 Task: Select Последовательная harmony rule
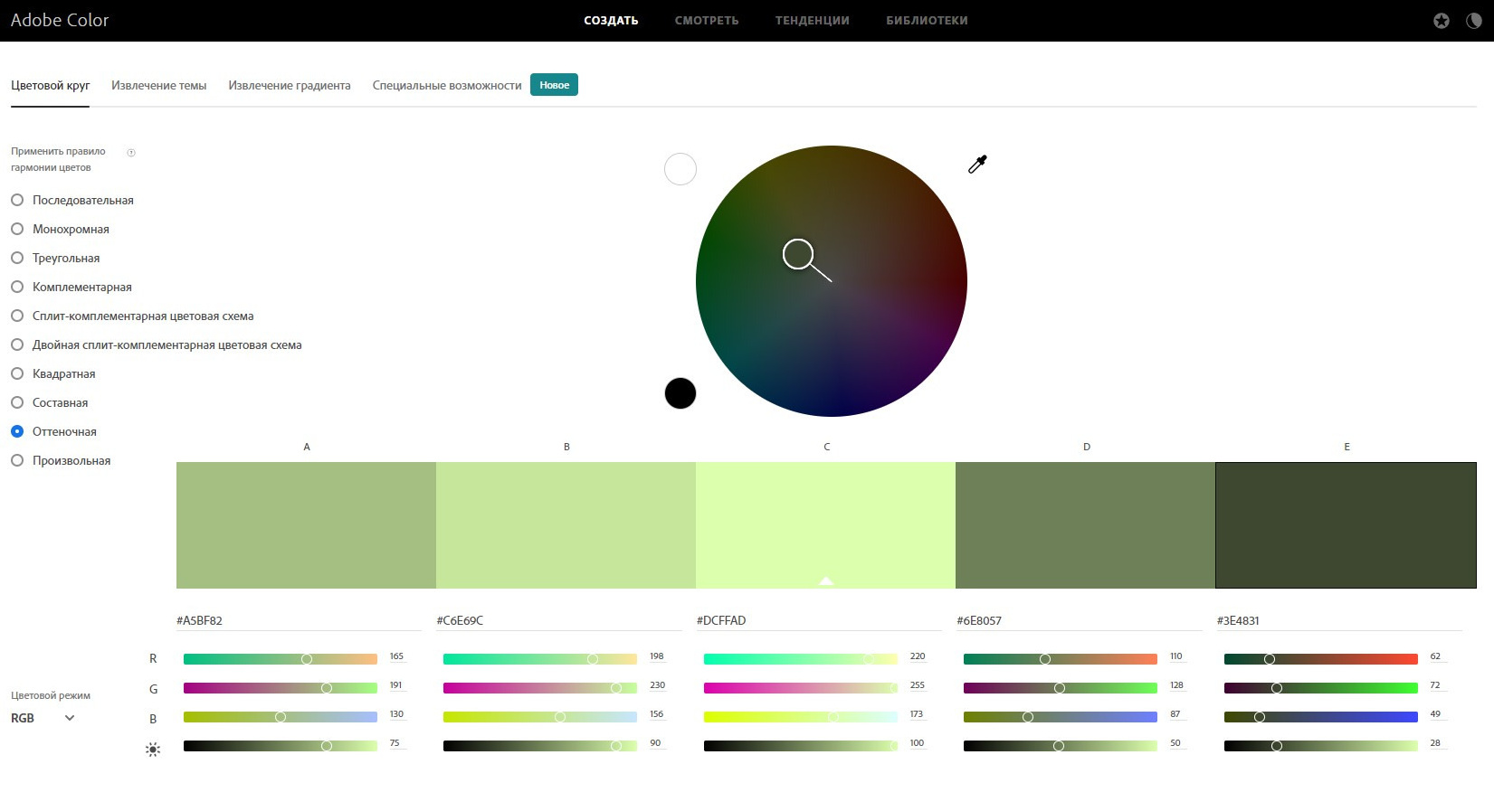(72, 200)
